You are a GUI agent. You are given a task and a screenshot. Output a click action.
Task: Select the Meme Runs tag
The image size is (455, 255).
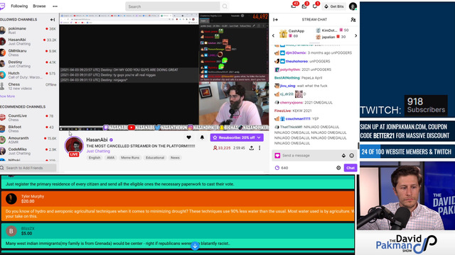(130, 157)
